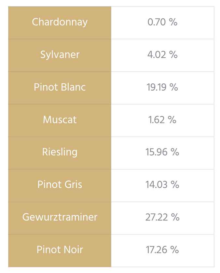The width and height of the screenshot is (220, 273).
Task: Select the 17.26 % value
Action: [x=162, y=250]
